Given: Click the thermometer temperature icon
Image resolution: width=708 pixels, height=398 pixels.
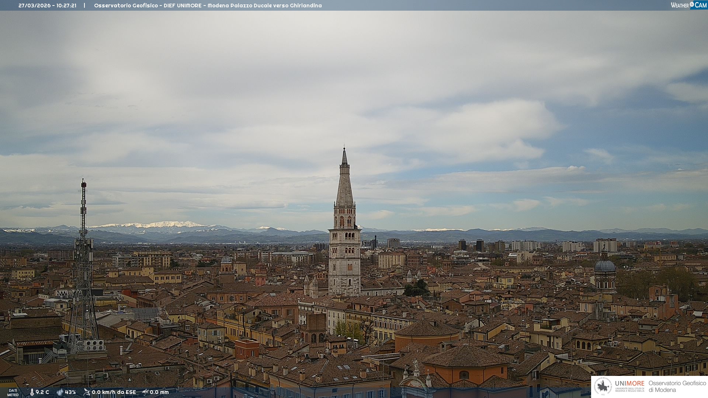Looking at the screenshot, I should coord(32,392).
